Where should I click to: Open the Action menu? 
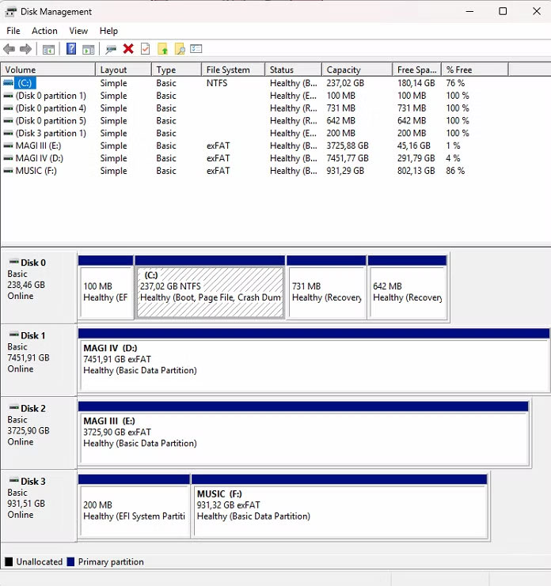(x=44, y=31)
